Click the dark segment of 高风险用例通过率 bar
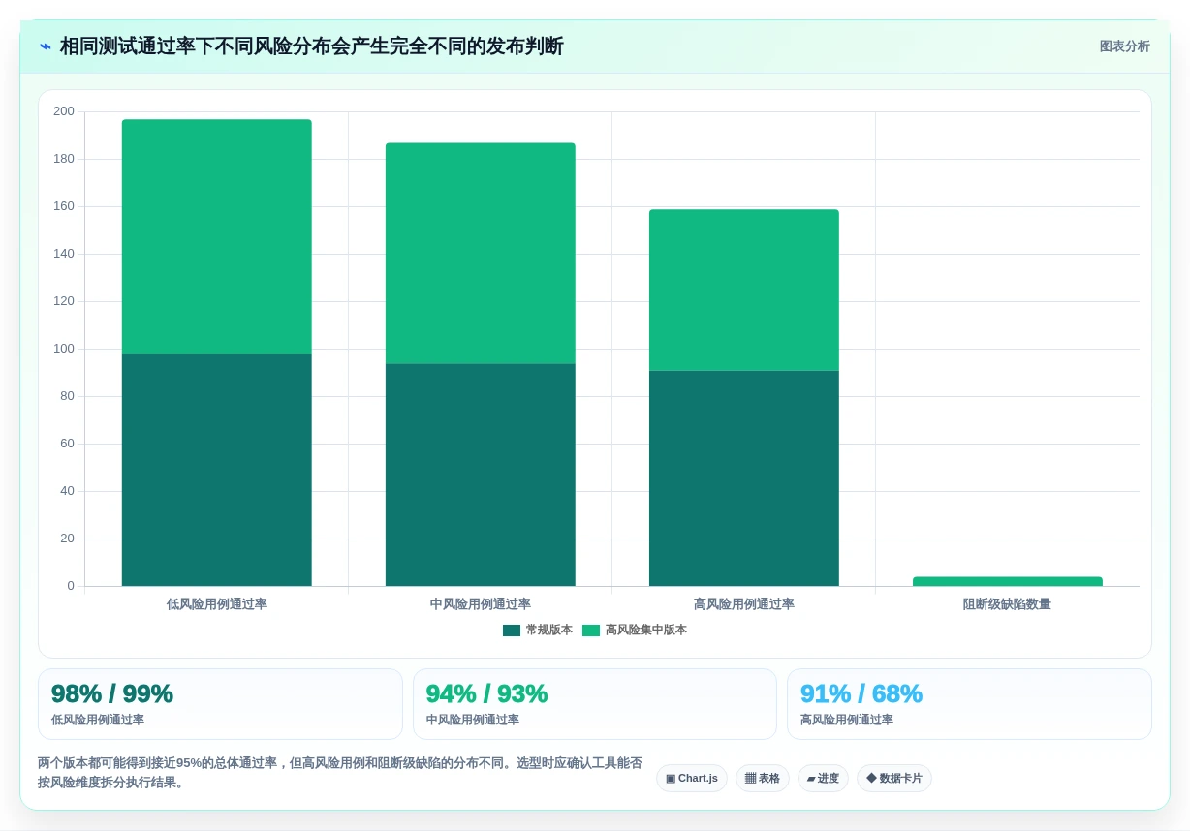Screen dimensions: 1190x831 pyautogui.click(x=744, y=478)
